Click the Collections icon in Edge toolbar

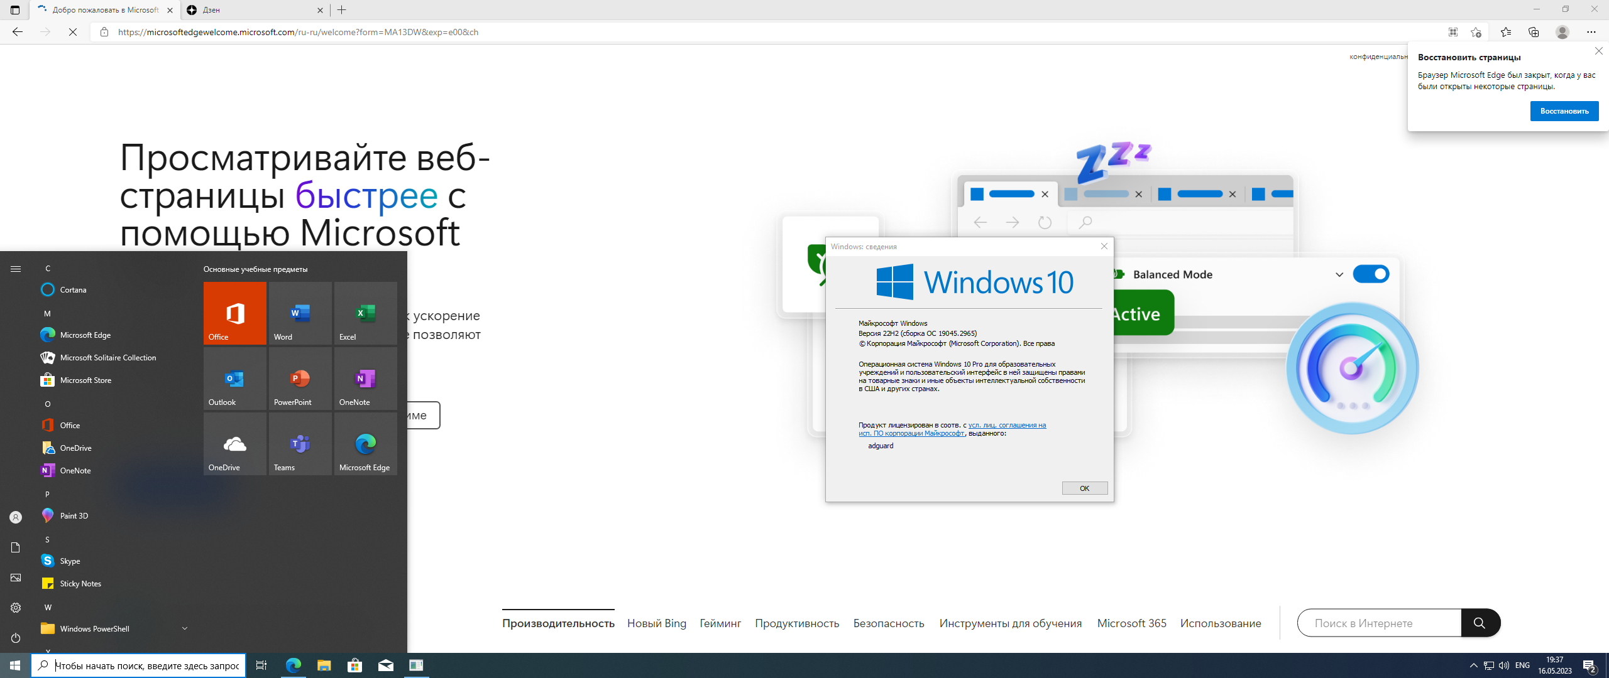[x=1534, y=31]
